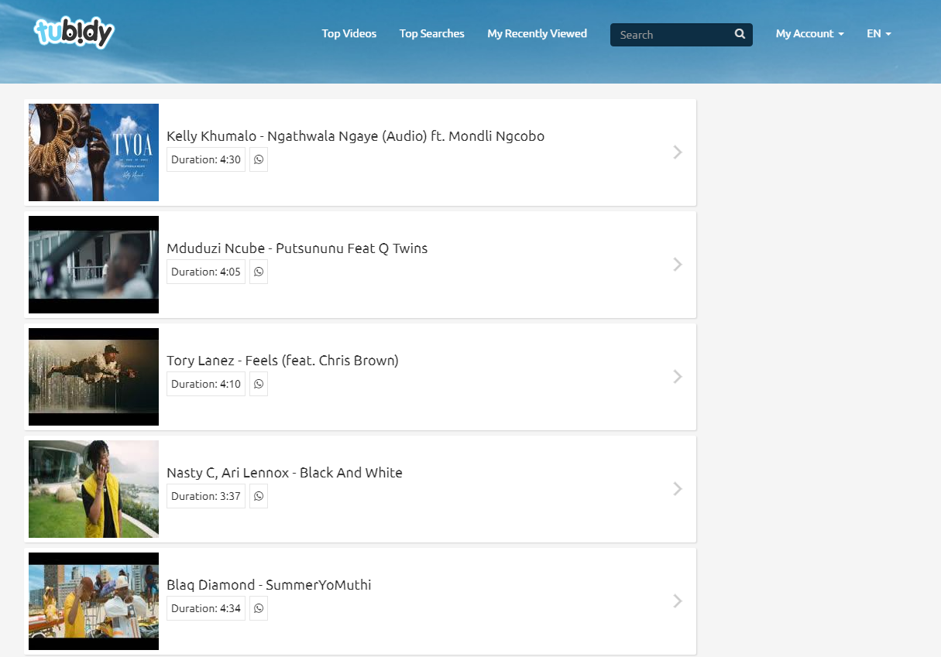Share Blaq Diamond SummerYoMuthi via WhatsApp icon
This screenshot has height=657, width=941.
pos(259,608)
